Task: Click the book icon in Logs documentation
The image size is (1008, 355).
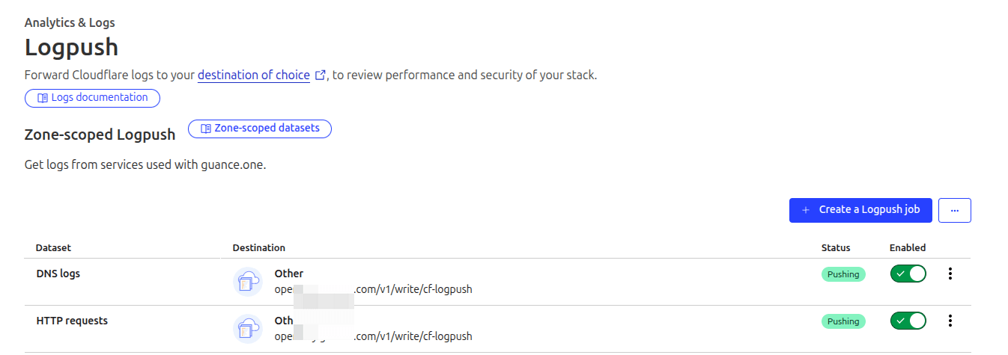Action: pos(43,98)
